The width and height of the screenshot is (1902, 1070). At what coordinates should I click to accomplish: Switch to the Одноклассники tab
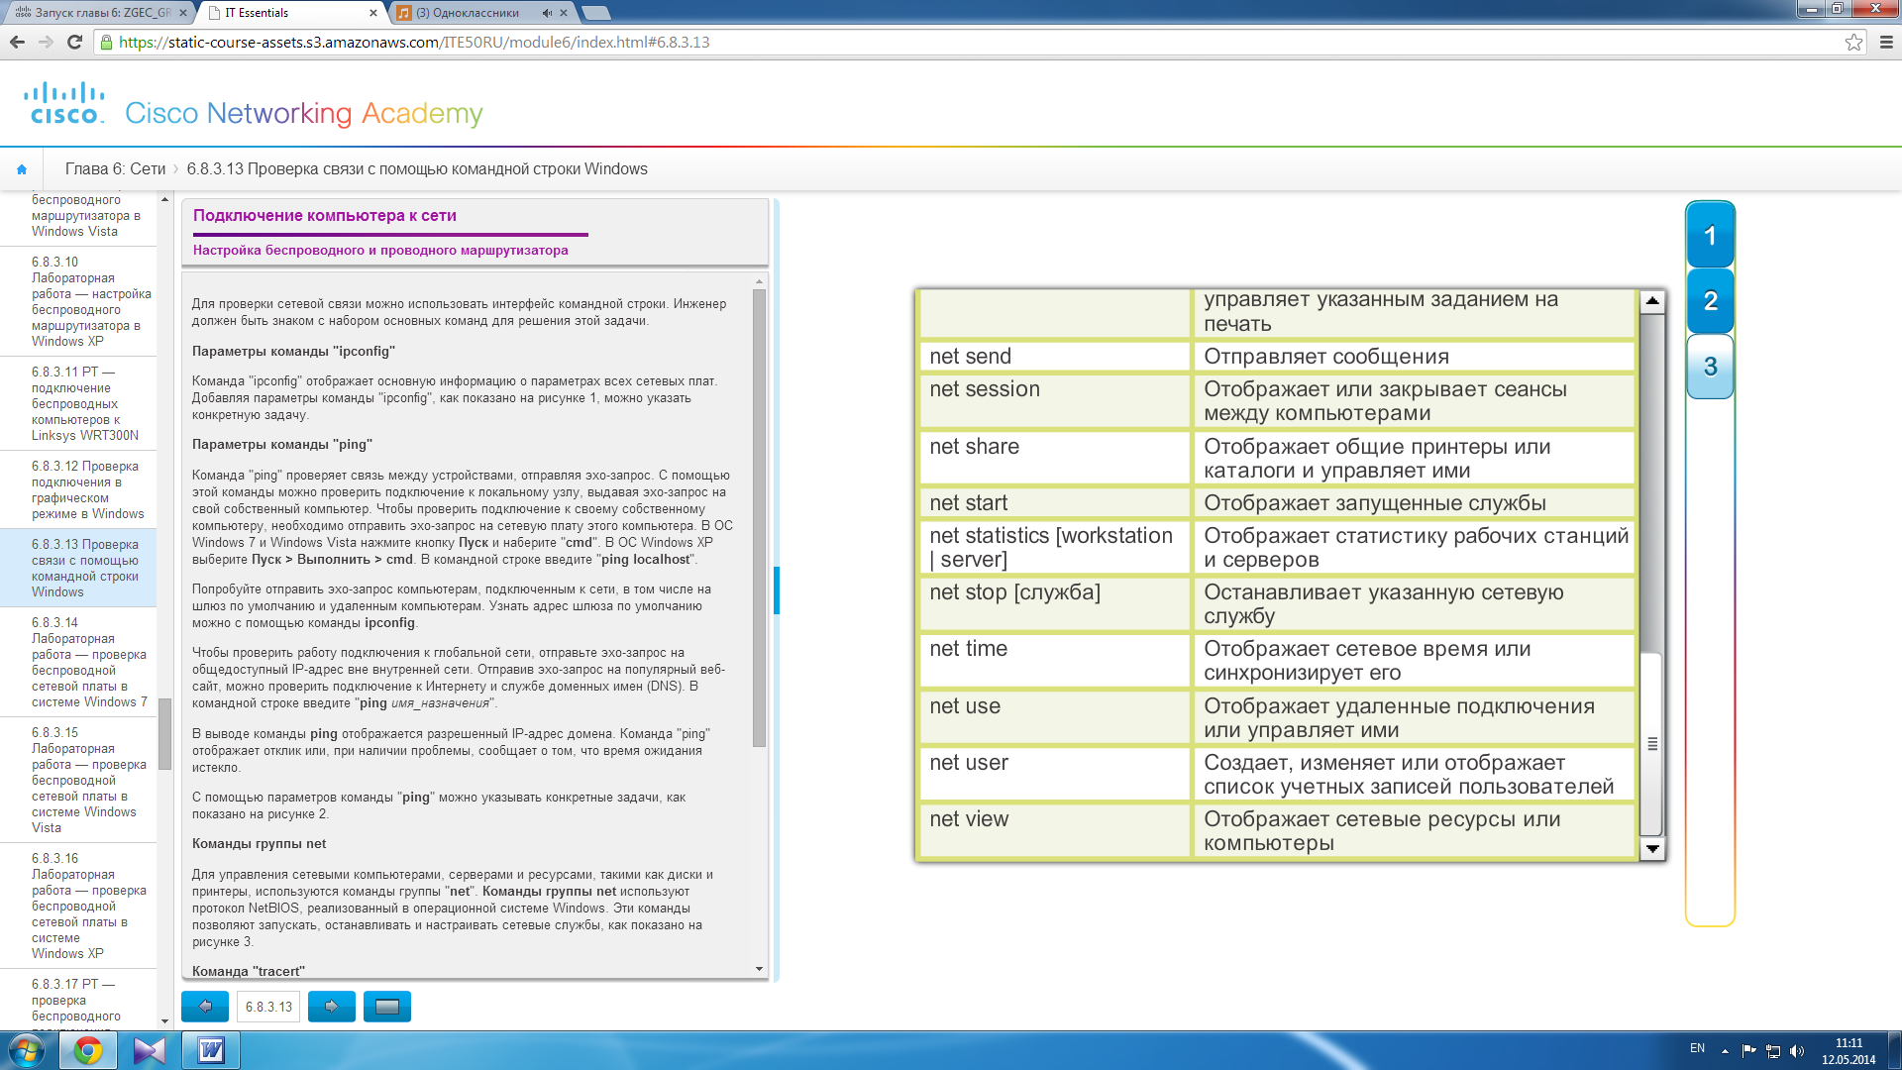point(480,13)
